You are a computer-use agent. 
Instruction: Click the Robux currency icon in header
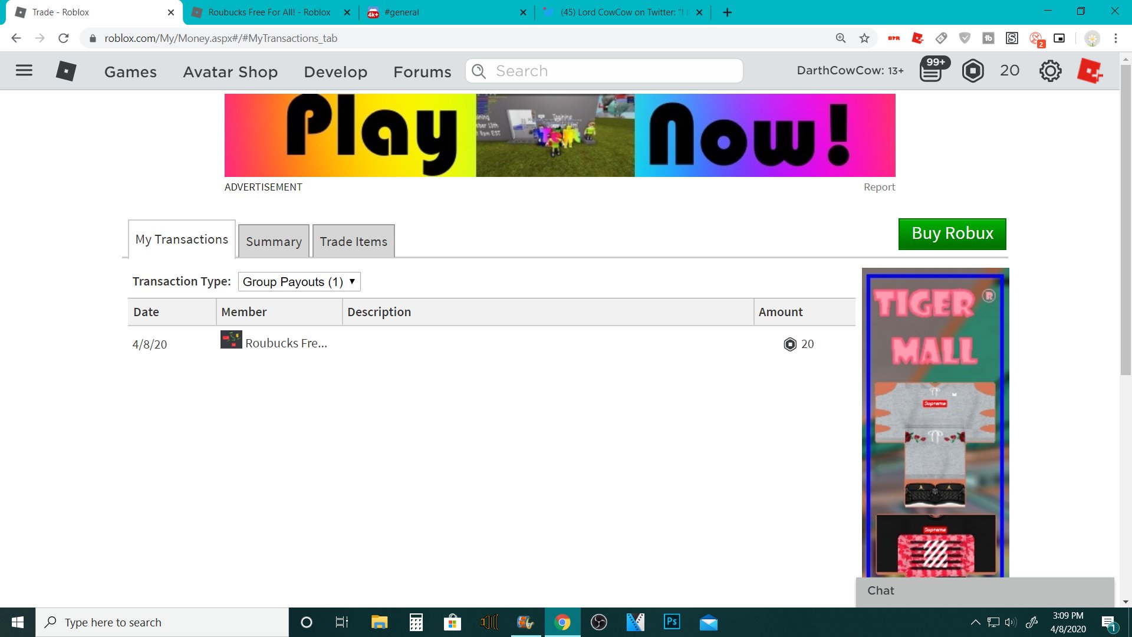(973, 71)
